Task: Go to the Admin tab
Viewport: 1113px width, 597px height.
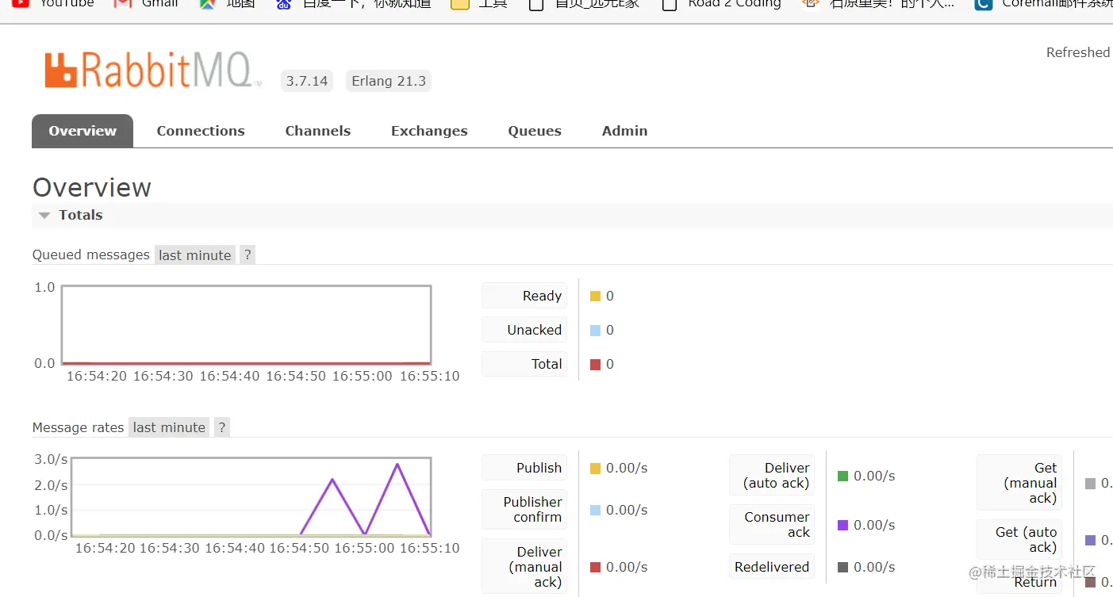Action: click(x=624, y=131)
